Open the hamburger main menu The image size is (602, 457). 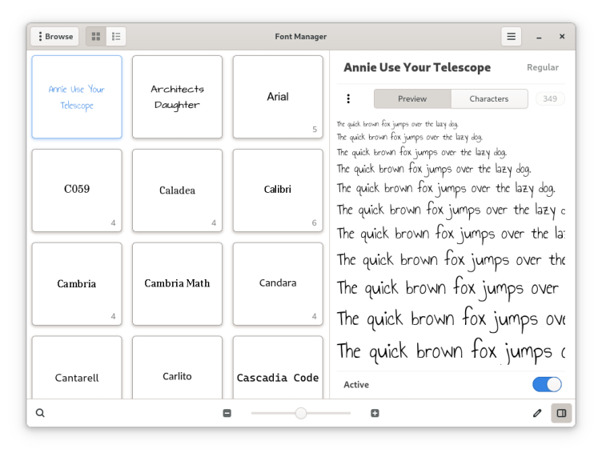click(511, 37)
